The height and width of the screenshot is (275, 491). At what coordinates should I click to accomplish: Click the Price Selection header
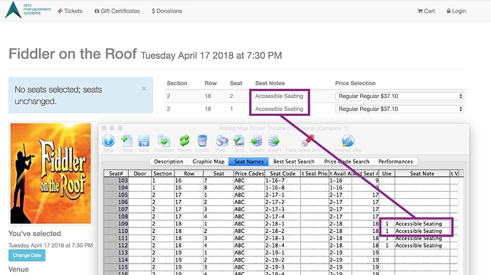click(355, 83)
